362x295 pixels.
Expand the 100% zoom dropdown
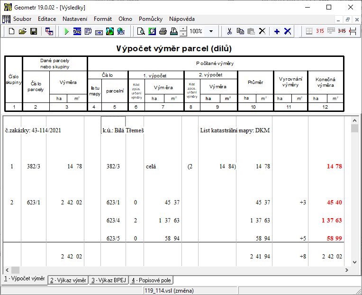211,31
